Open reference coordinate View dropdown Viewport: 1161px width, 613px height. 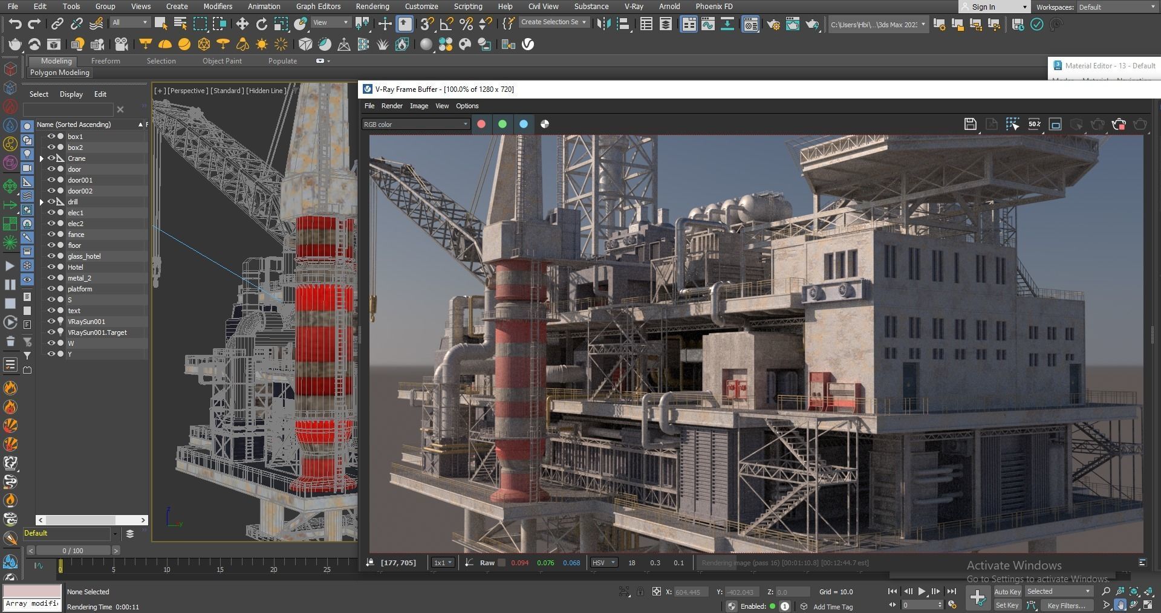pos(330,23)
